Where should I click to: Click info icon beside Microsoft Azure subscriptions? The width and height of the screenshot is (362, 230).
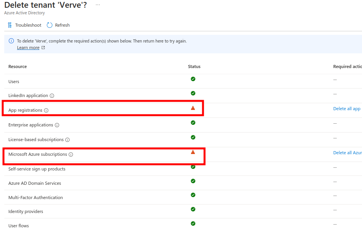71,154
